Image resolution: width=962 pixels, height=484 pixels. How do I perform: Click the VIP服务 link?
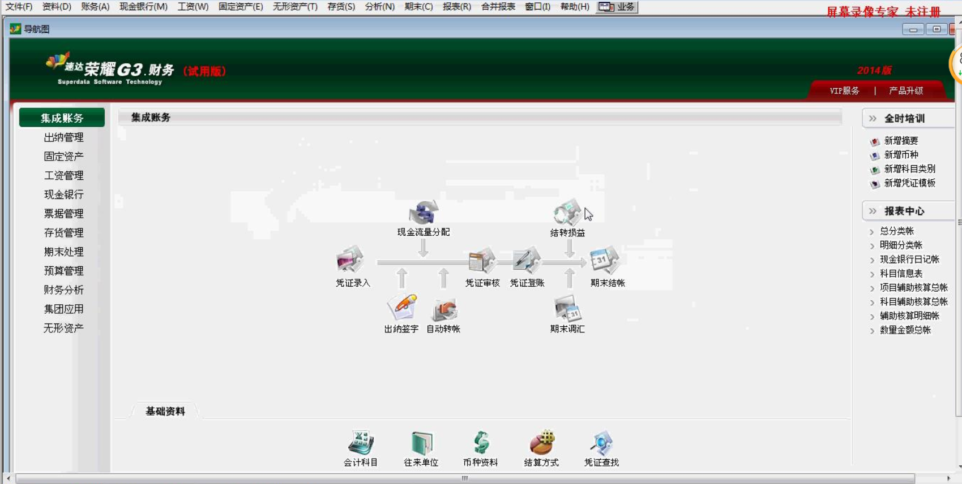[844, 90]
